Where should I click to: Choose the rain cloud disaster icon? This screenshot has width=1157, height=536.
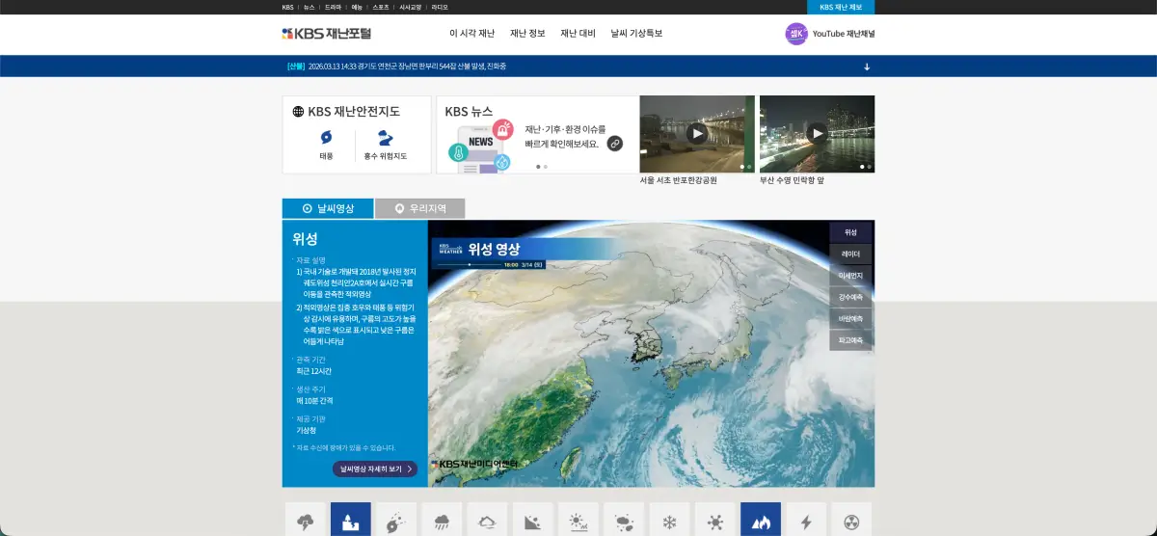pos(442,521)
